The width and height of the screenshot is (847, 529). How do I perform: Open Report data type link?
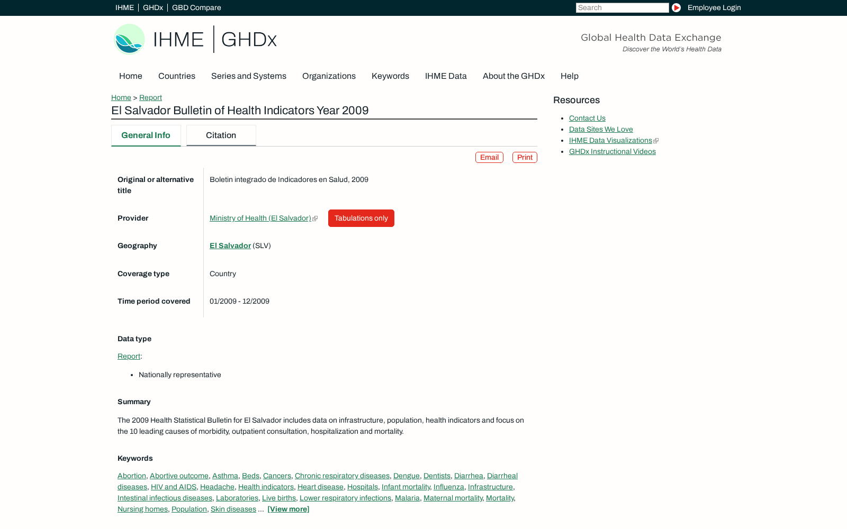point(129,357)
